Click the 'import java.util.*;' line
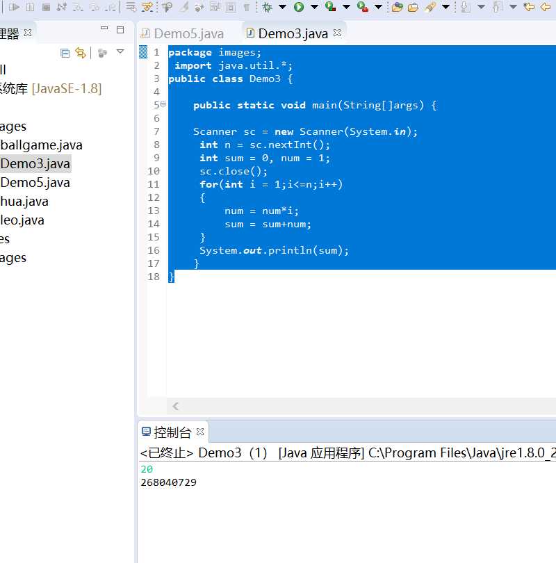The height and width of the screenshot is (563, 556). click(x=234, y=66)
